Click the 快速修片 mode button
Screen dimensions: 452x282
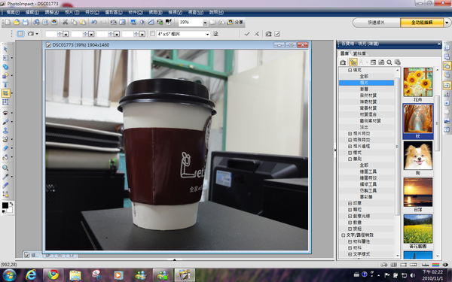pyautogui.click(x=376, y=23)
